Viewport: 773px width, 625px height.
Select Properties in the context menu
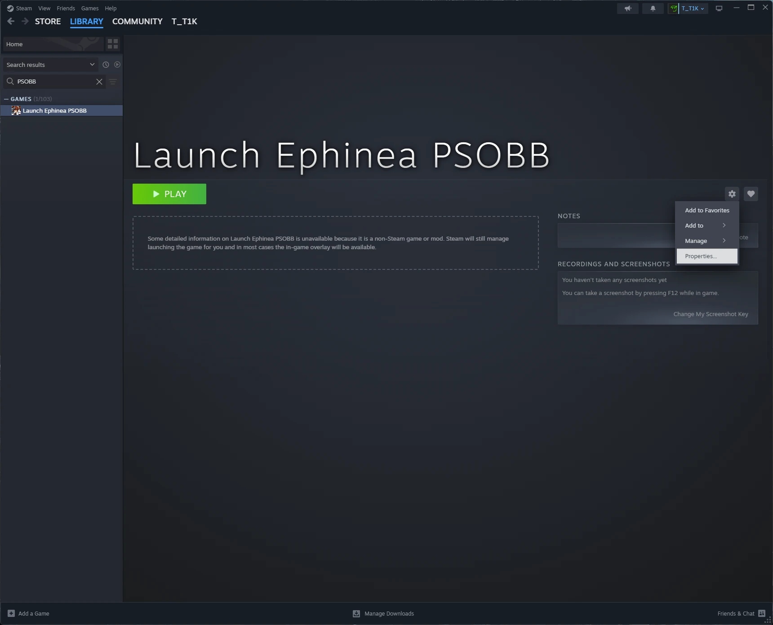click(700, 256)
